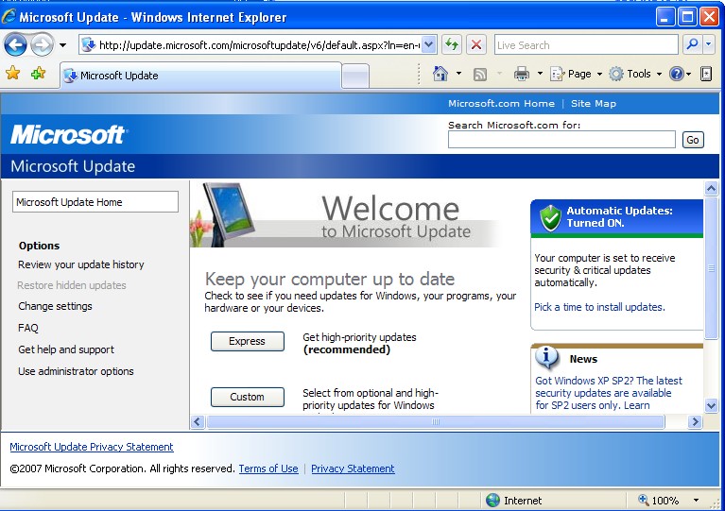The image size is (725, 511).
Task: Click the RSS feeds icon
Action: 480,74
